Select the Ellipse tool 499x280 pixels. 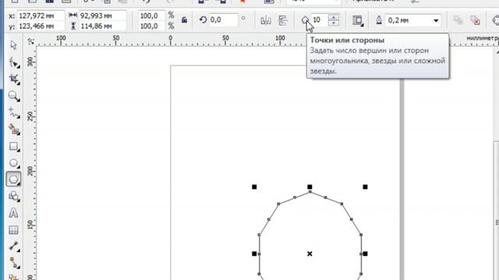[14, 163]
